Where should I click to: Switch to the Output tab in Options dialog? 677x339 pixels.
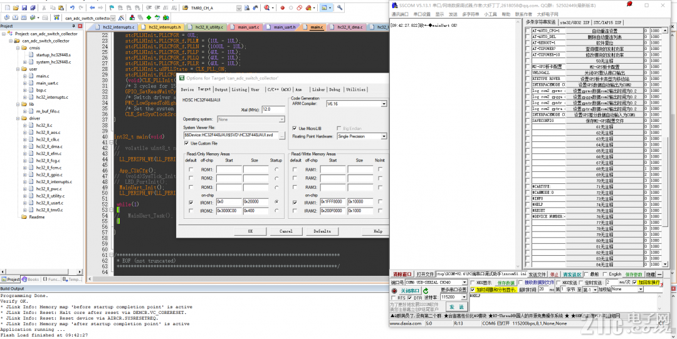click(x=221, y=89)
